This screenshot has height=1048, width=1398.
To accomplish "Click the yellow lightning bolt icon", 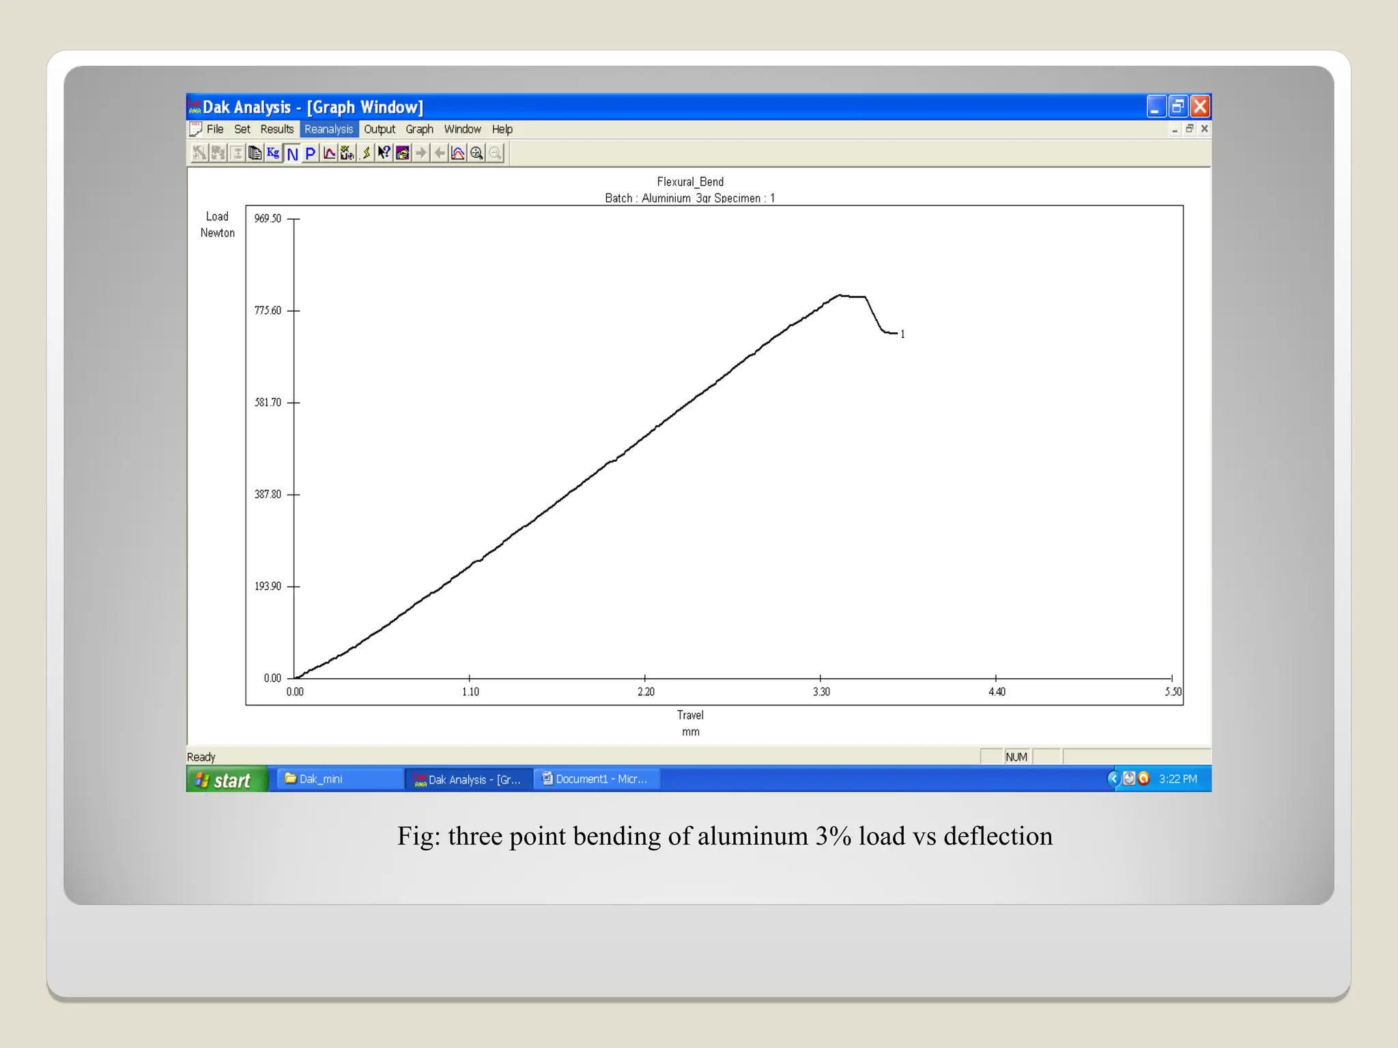I will point(366,153).
